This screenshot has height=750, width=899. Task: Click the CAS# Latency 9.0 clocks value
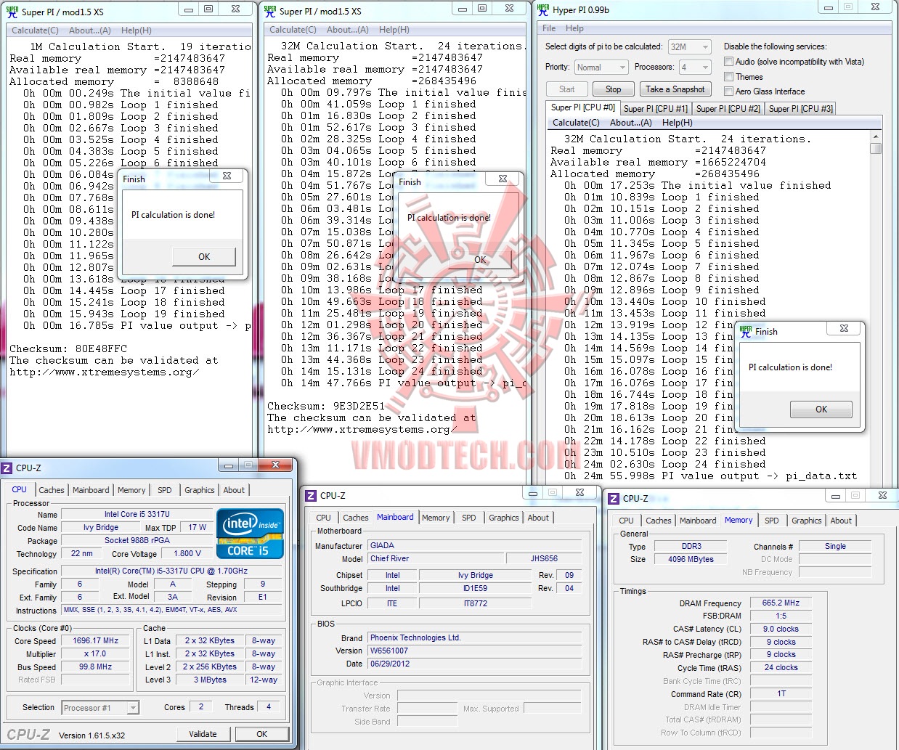pos(781,629)
